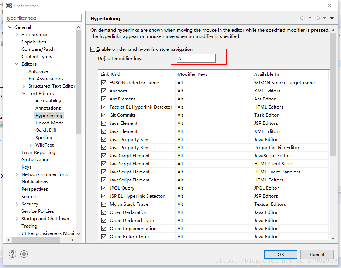
Task: Select Linked Mode in the tree
Action: [x=49, y=123]
